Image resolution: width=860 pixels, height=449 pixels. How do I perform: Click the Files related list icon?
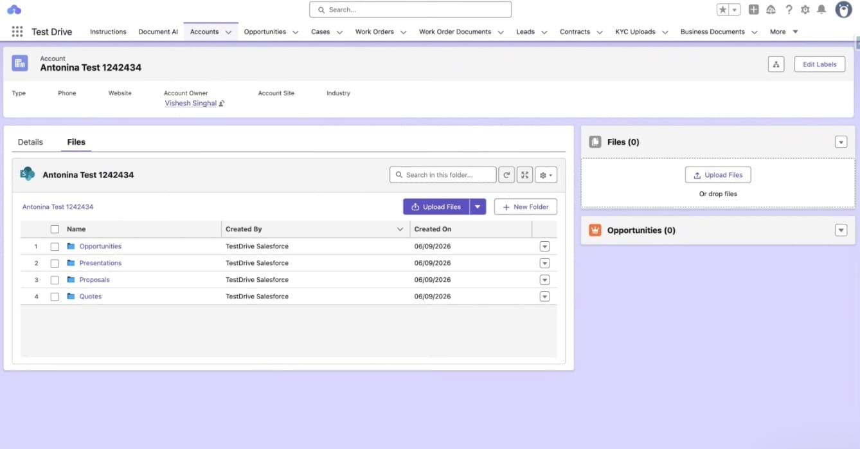pos(595,142)
